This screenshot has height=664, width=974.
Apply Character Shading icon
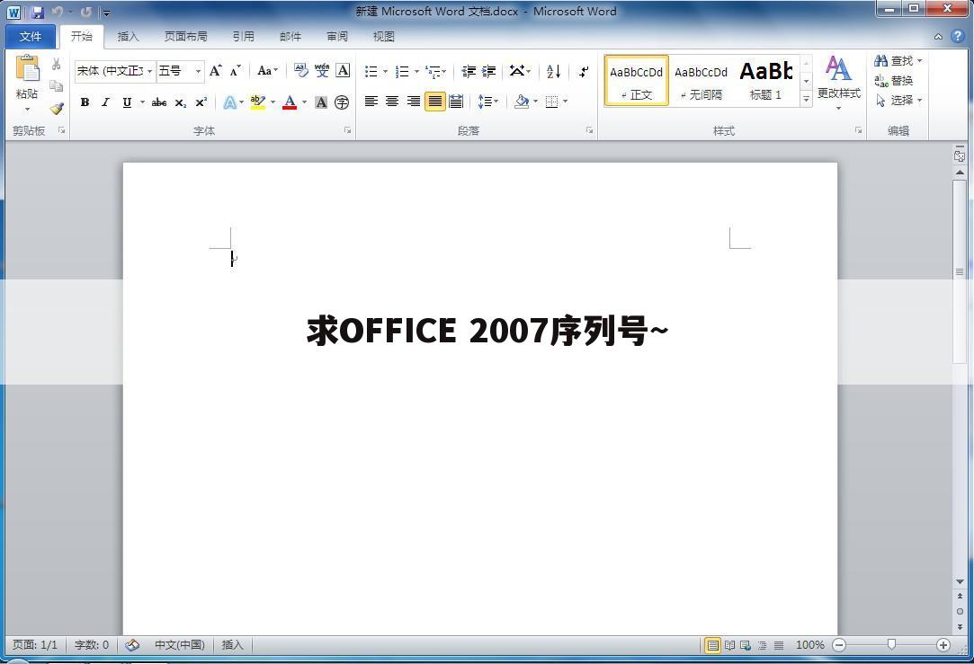tap(320, 102)
